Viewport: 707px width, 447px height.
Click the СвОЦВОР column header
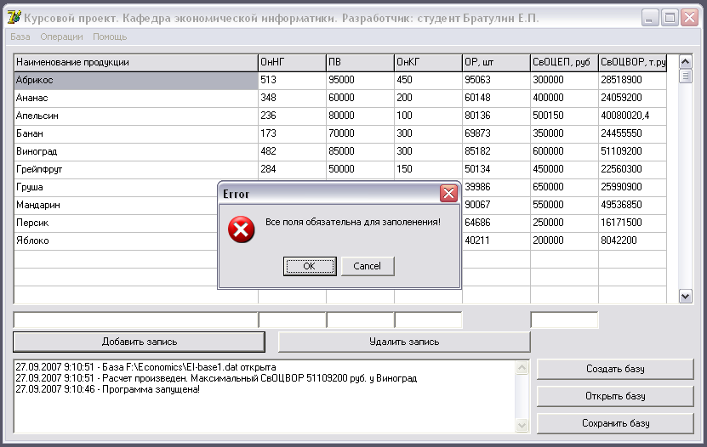[633, 63]
